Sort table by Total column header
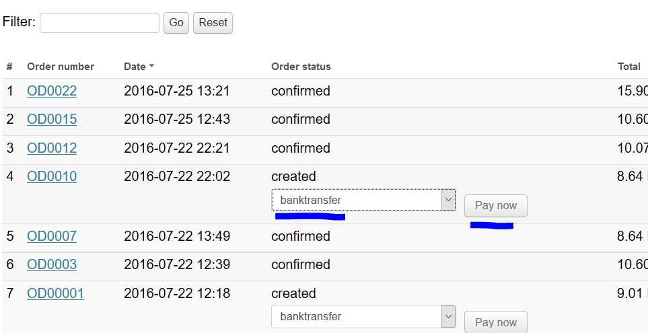The width and height of the screenshot is (648, 333). (x=628, y=67)
